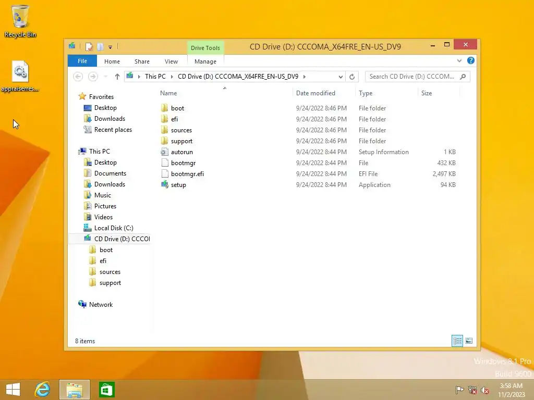Open the Windows Start button

pyautogui.click(x=13, y=390)
